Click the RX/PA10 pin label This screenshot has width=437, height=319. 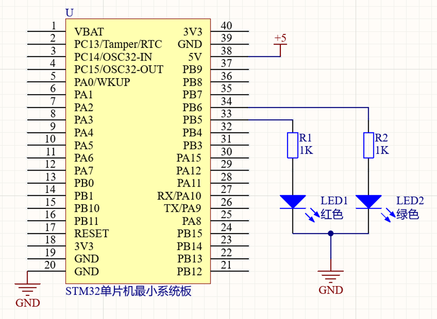(x=179, y=196)
